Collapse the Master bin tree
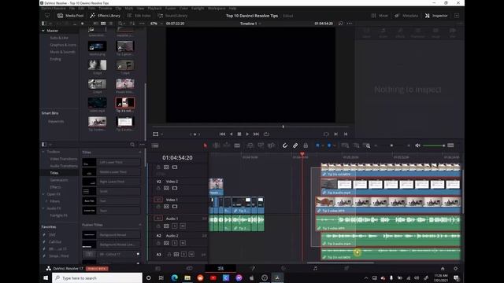504x283 pixels. click(43, 31)
